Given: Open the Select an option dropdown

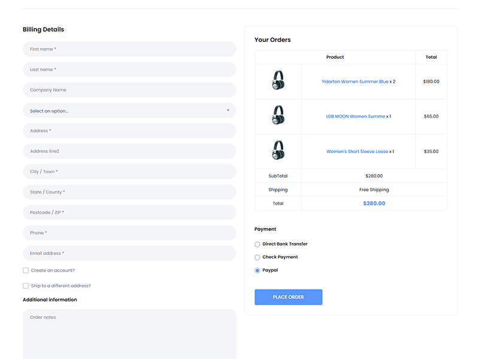Looking at the screenshot, I should click(129, 111).
